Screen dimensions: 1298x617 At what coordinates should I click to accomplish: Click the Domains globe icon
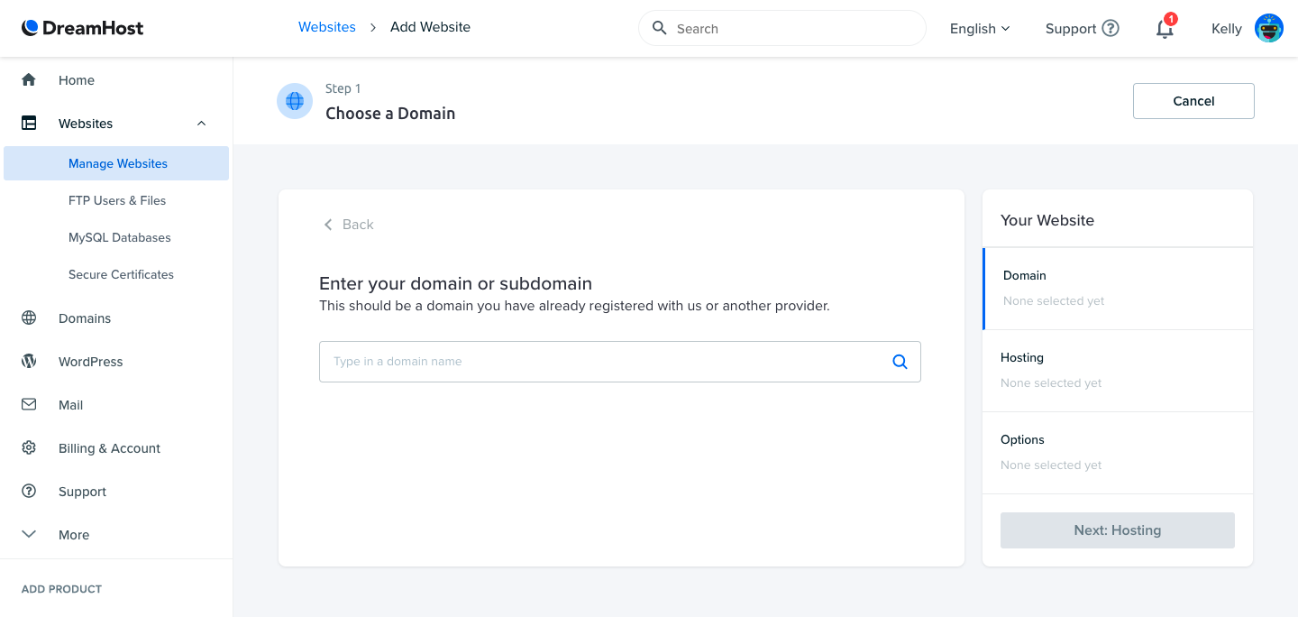[29, 318]
